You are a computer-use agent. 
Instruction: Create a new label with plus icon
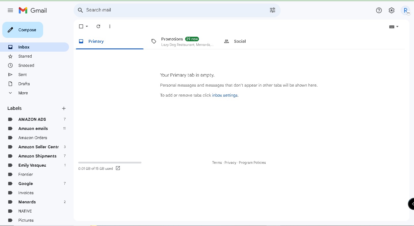64,108
